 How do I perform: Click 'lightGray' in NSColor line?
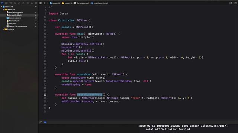[81, 44]
